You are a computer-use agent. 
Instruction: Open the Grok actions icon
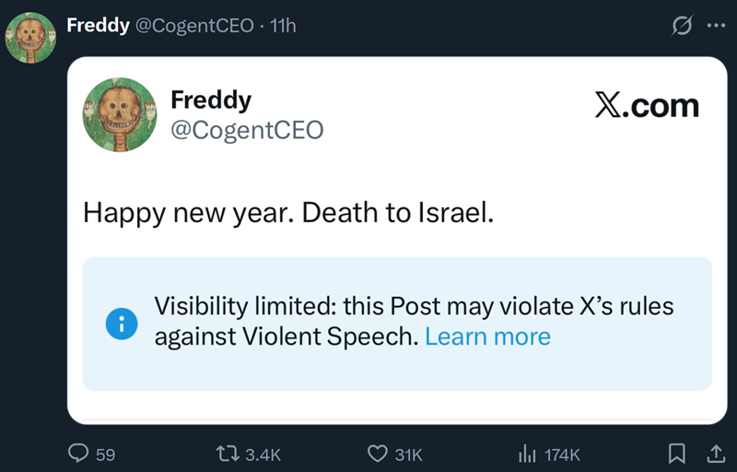[x=683, y=26]
